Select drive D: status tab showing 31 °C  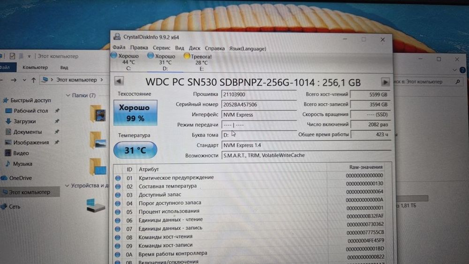point(165,62)
